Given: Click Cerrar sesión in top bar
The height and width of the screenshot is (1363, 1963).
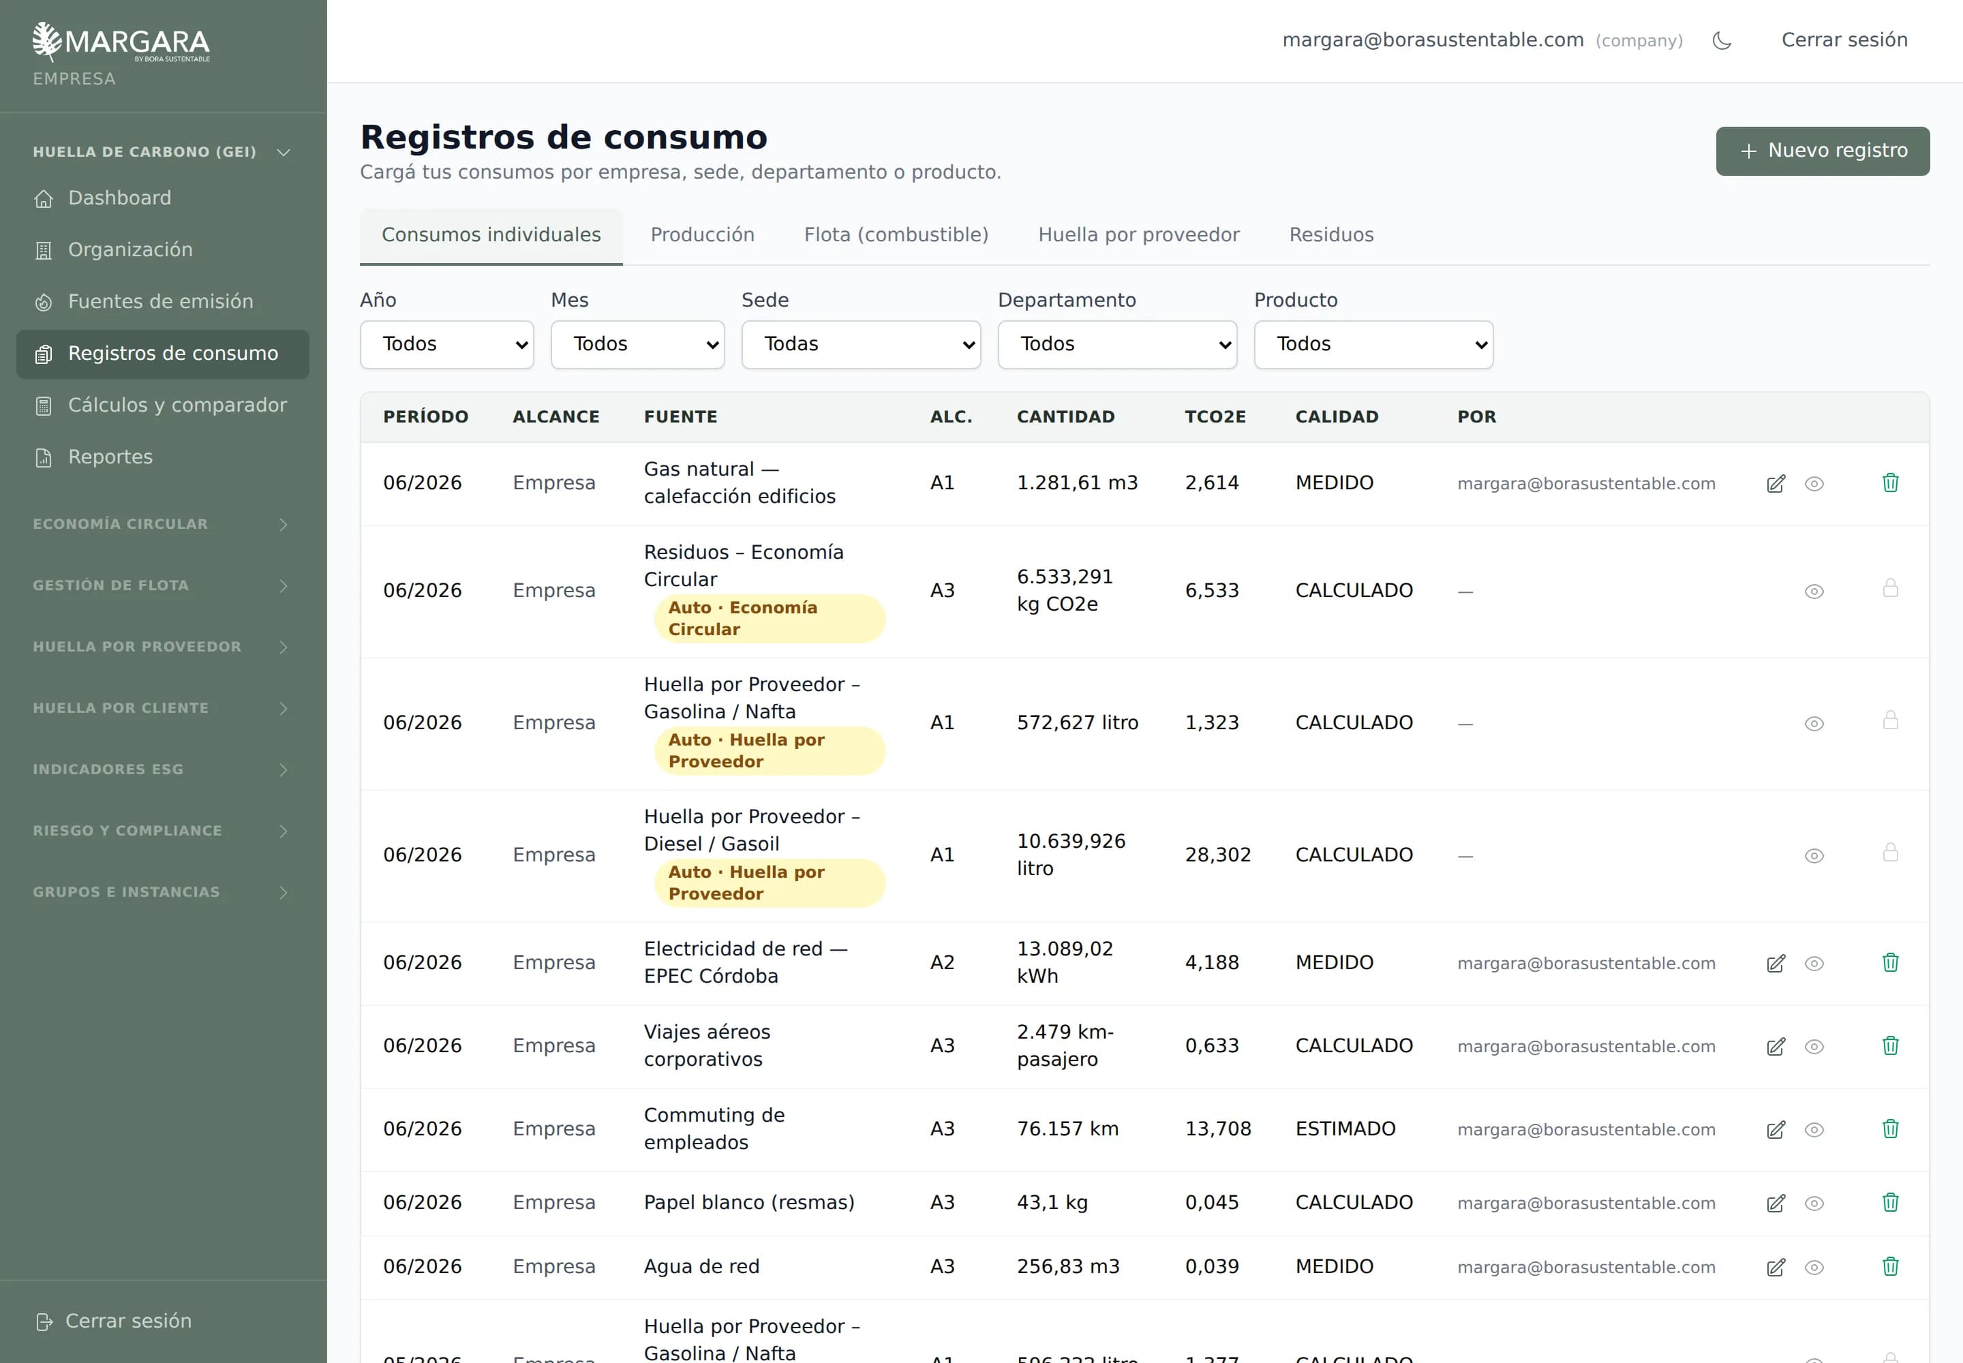Looking at the screenshot, I should 1844,40.
